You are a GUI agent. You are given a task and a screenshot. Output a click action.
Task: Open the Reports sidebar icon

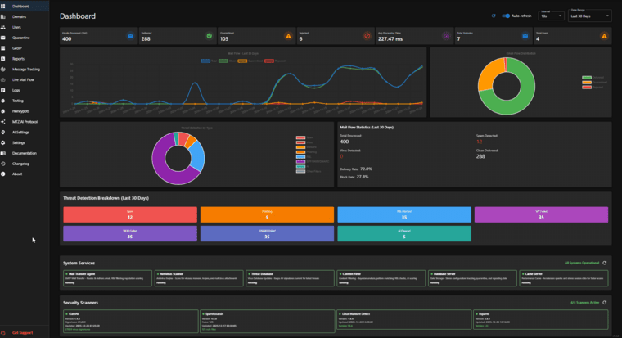pos(3,59)
